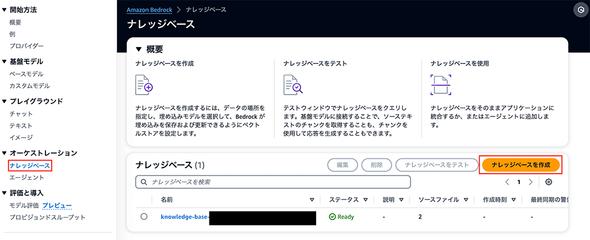
Task: Sort by 名前 column arrow
Action: point(312,199)
